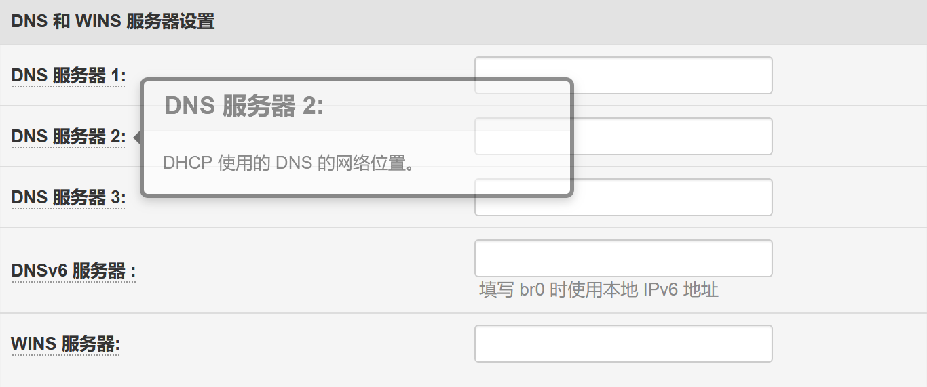This screenshot has height=387, width=927.
Task: Show help for WINS 服务器 label
Action: coord(65,344)
